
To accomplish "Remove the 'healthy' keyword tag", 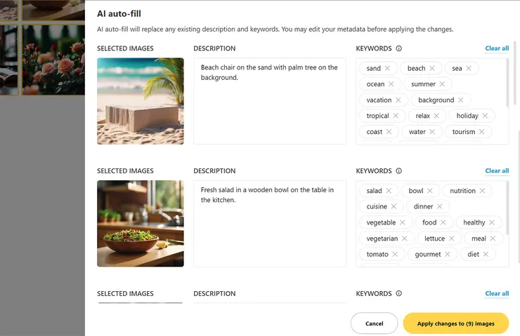I will pos(492,222).
